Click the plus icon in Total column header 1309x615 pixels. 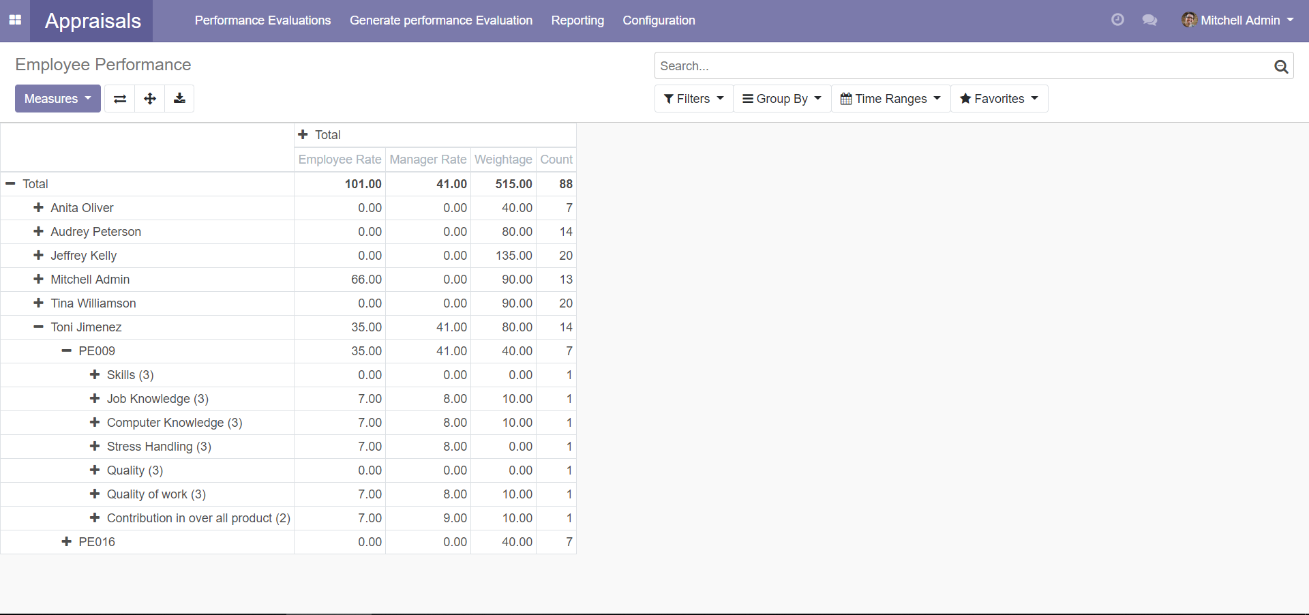pos(303,135)
